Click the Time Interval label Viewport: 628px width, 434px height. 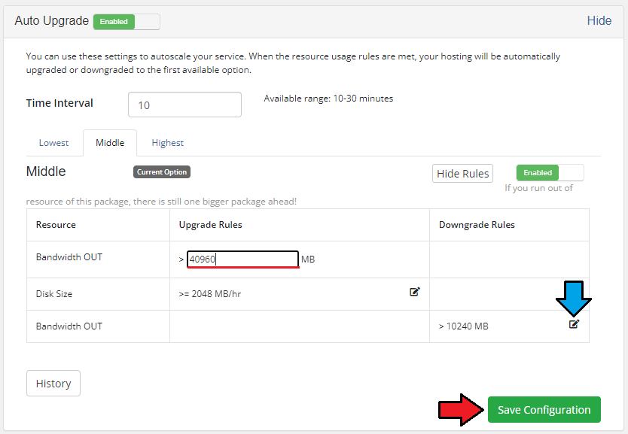click(59, 103)
